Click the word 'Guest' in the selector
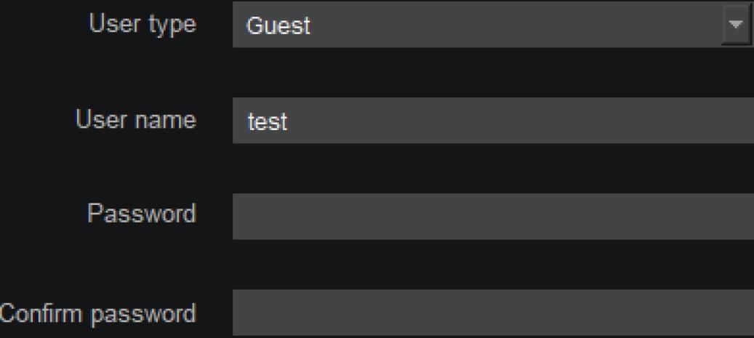754x338 pixels. pos(278,27)
